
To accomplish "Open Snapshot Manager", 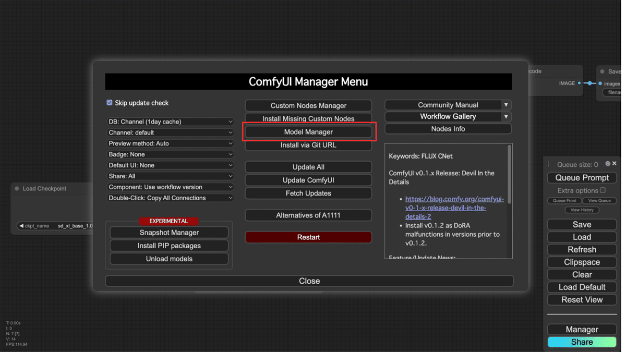I will point(169,233).
